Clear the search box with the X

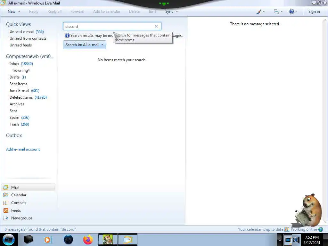[156, 26]
